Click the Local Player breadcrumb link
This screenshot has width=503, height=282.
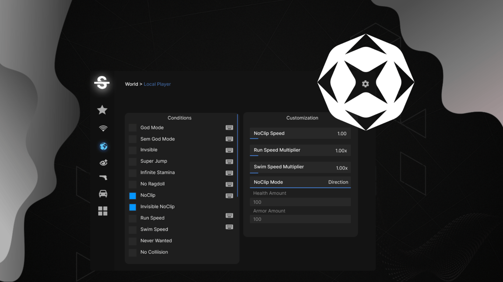pyautogui.click(x=157, y=84)
